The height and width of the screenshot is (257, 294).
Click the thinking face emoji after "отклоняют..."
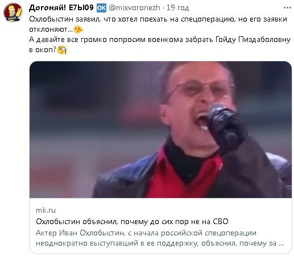coord(78,30)
